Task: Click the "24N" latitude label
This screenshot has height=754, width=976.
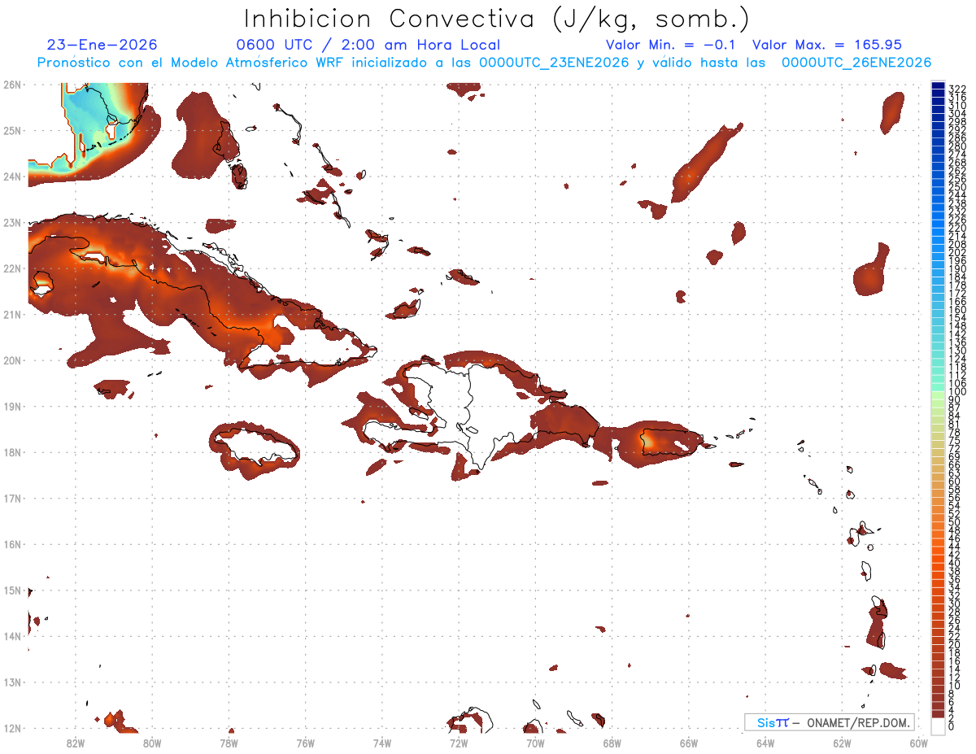Action: coord(12,177)
